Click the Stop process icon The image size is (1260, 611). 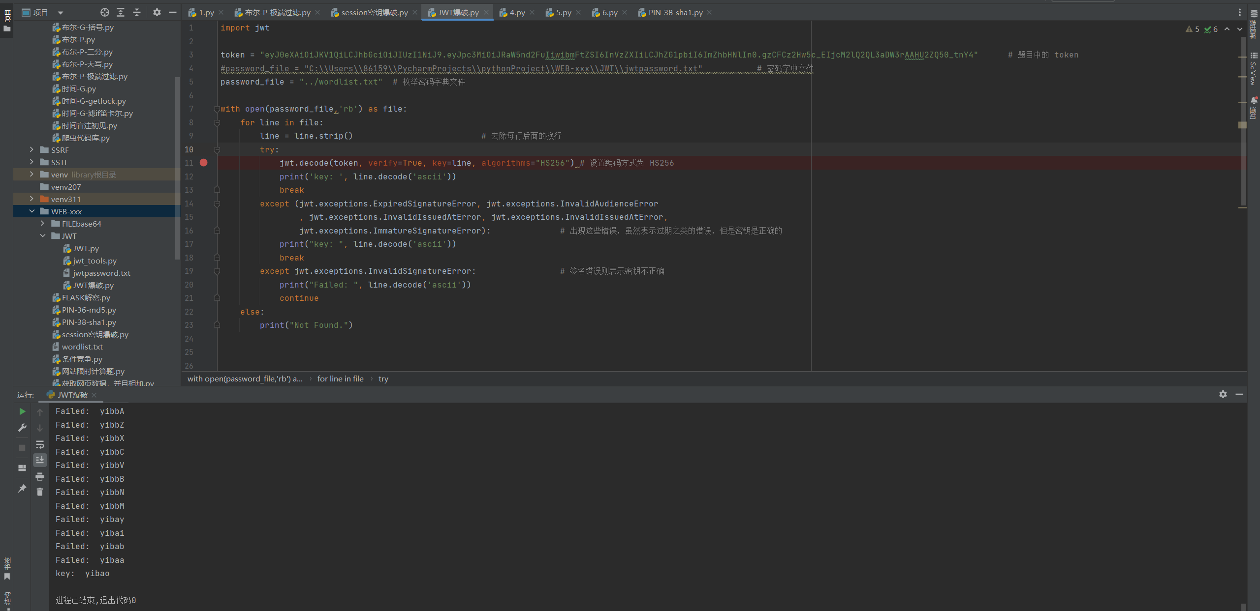(22, 447)
